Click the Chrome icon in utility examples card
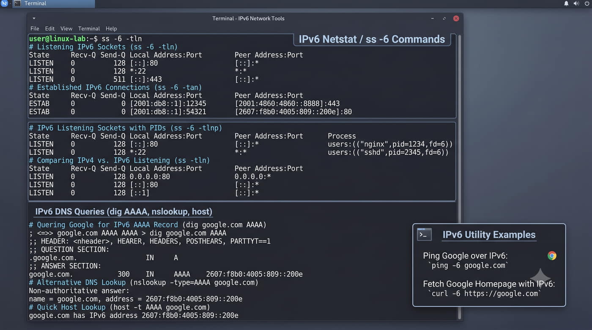The width and height of the screenshot is (592, 330). click(x=552, y=256)
